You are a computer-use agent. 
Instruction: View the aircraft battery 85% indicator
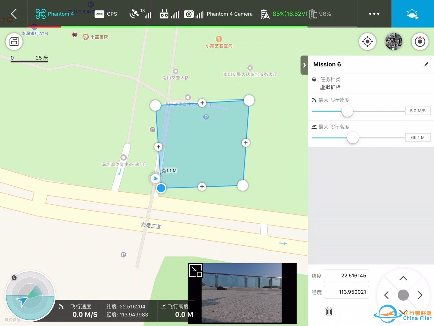[x=284, y=14]
